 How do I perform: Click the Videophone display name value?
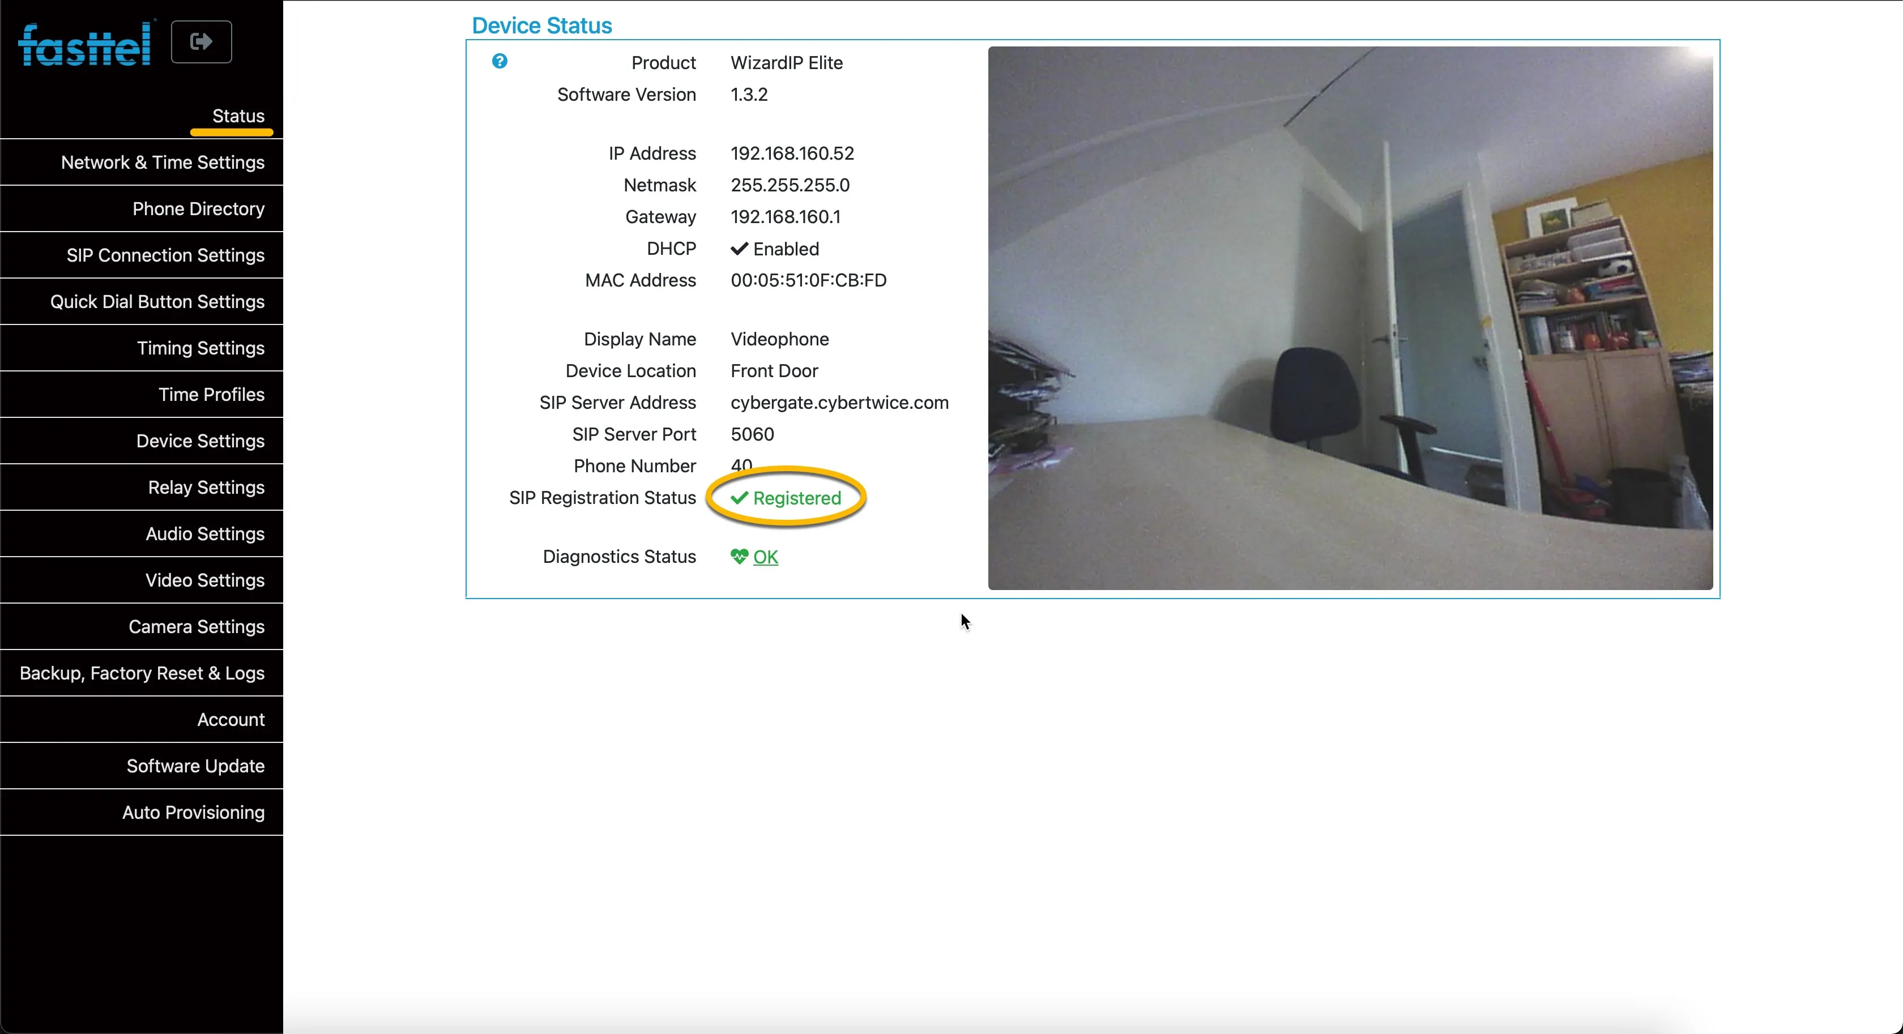pos(779,340)
